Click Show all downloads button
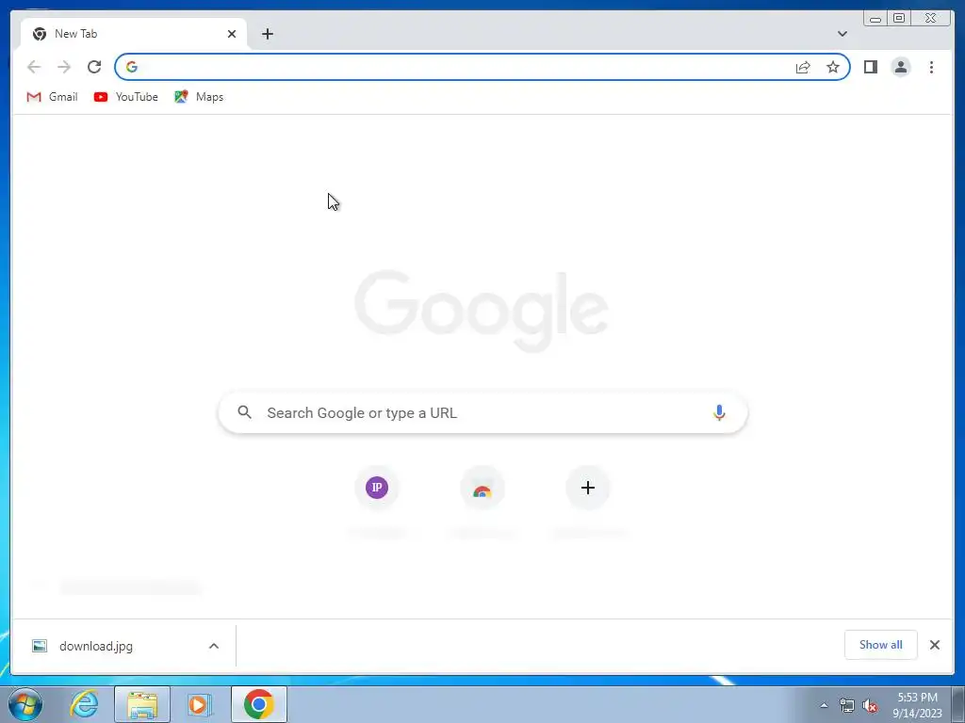The image size is (965, 723). [x=881, y=644]
